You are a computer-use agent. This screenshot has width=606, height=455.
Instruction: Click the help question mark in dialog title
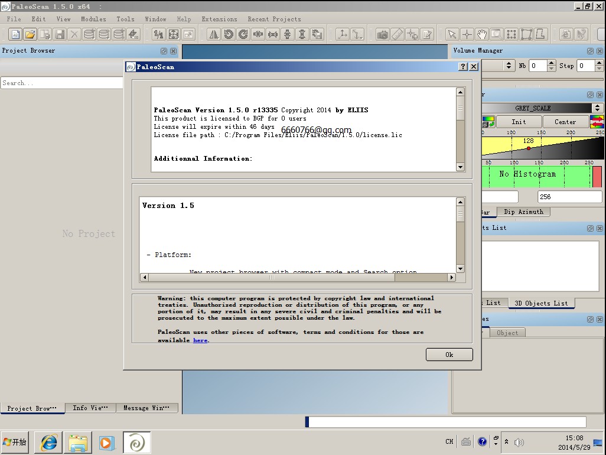point(463,67)
